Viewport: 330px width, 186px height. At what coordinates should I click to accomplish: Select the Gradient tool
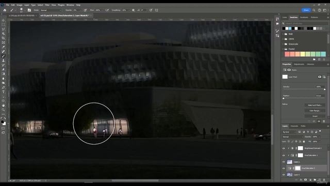[3, 74]
